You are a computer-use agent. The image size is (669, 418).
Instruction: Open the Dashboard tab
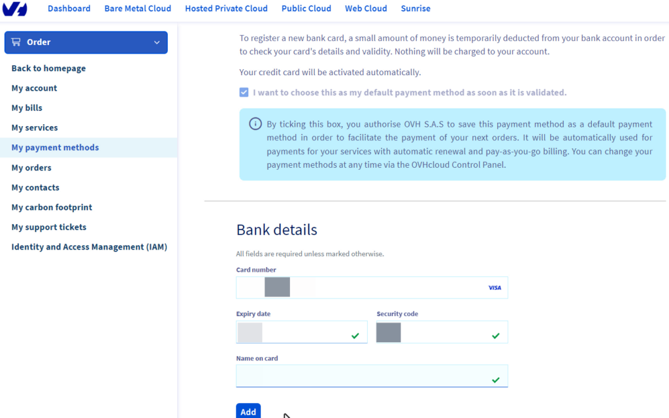click(69, 8)
